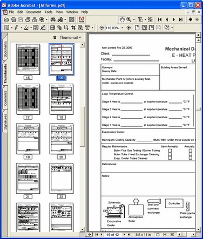Click the Open Web Page icon
203x239 pixels.
click(13, 19)
